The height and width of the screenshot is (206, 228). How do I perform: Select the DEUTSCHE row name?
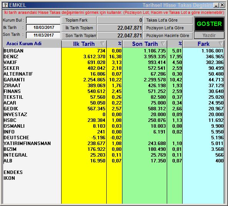pyautogui.click(x=16, y=138)
